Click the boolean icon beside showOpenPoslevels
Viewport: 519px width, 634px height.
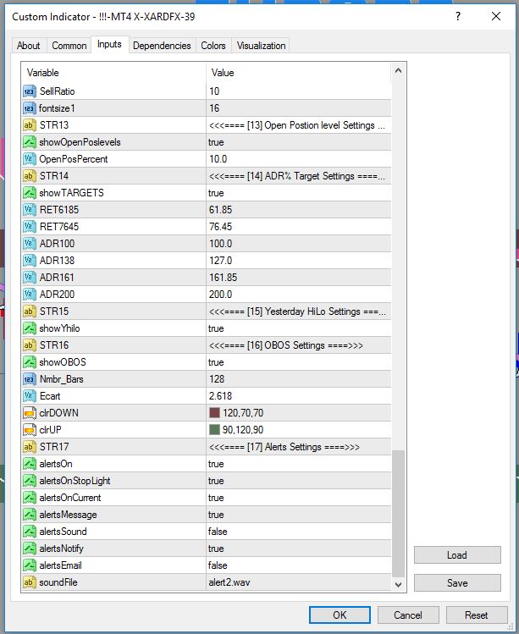(30, 142)
